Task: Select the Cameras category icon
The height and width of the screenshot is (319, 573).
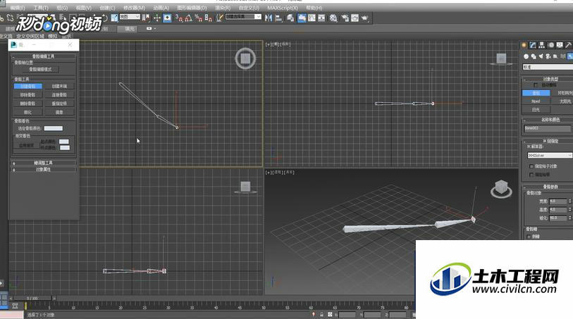Action: tap(548, 56)
